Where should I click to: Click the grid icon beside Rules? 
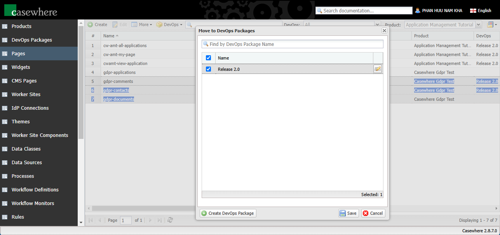point(5,217)
